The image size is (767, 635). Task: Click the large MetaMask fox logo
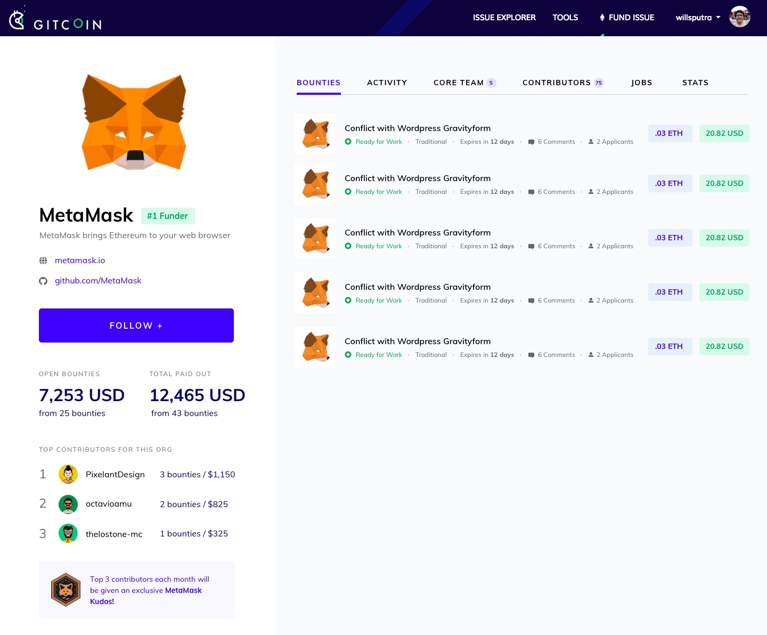click(x=134, y=122)
